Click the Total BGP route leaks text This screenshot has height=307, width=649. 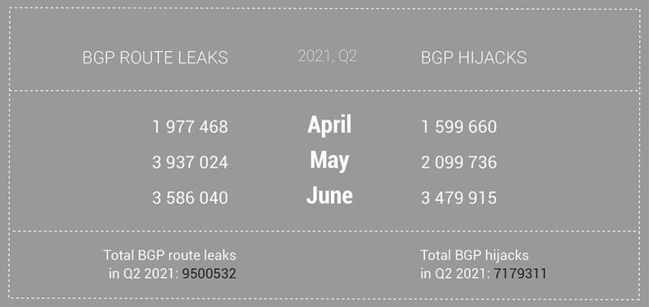170,255
